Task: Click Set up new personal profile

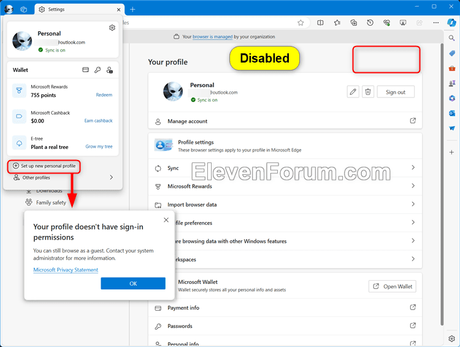Action: 44,166
